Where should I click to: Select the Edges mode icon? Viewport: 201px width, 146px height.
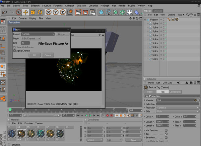[3, 60]
